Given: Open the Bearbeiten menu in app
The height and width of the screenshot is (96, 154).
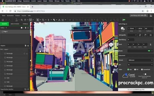Looking at the screenshot, I should point(10,16).
